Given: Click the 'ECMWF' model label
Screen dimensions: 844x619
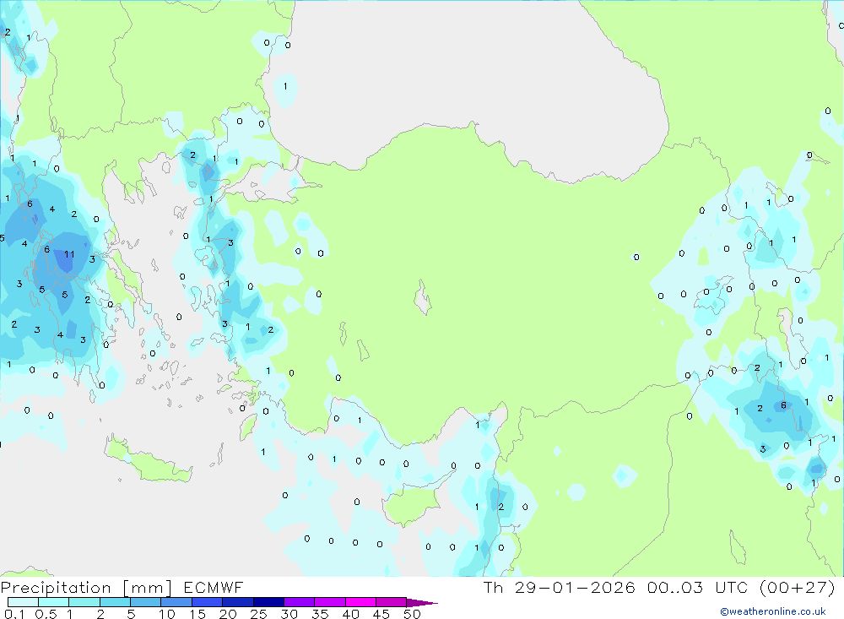Looking at the screenshot, I should [214, 587].
